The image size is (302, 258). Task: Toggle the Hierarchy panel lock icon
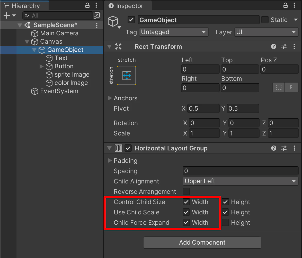coord(87,5)
